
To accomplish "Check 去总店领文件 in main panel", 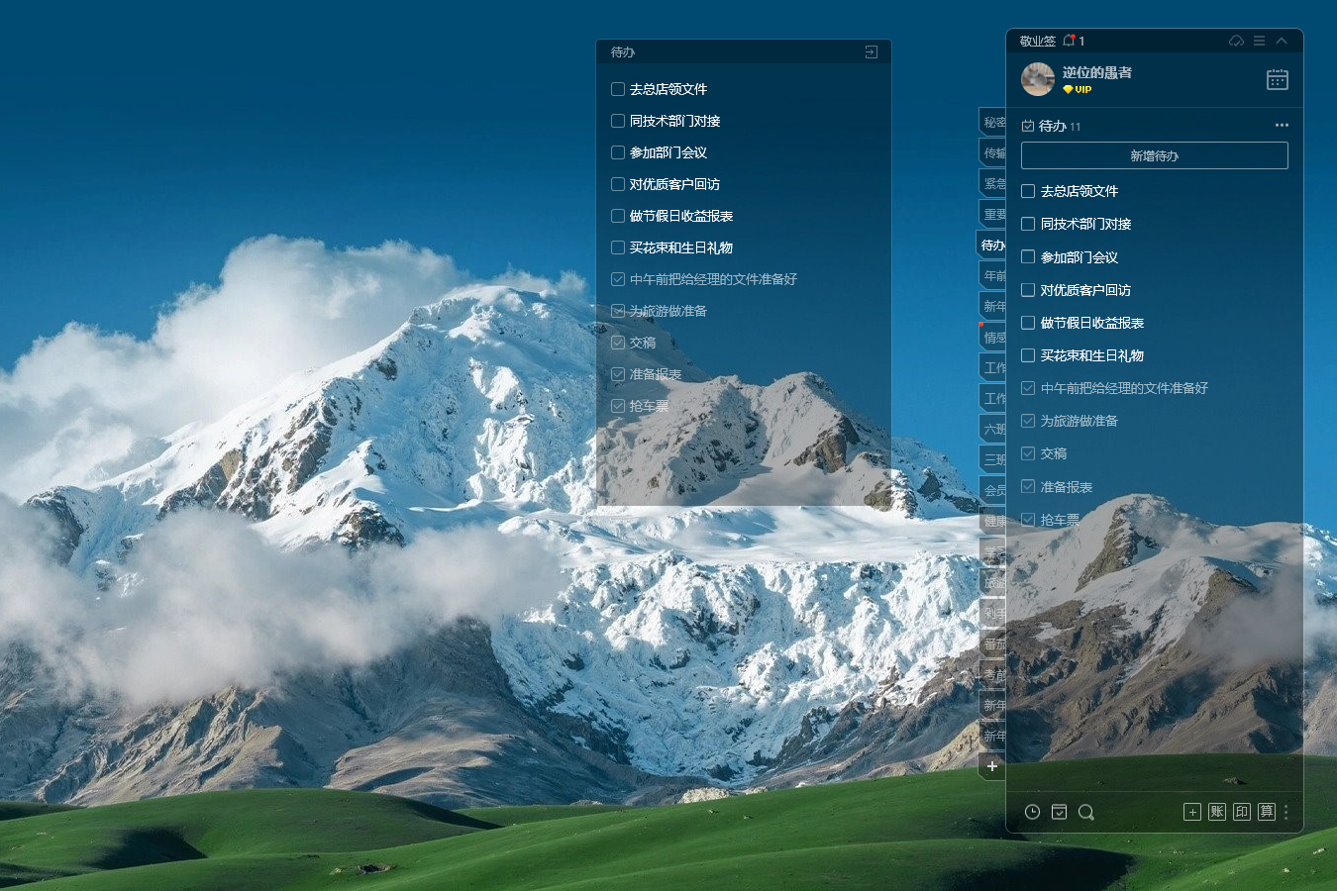I will tap(1028, 191).
